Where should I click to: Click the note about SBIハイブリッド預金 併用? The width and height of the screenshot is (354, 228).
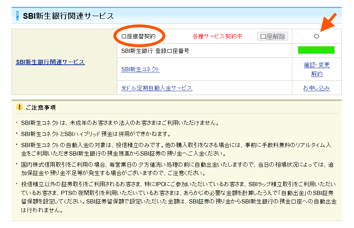point(96,134)
